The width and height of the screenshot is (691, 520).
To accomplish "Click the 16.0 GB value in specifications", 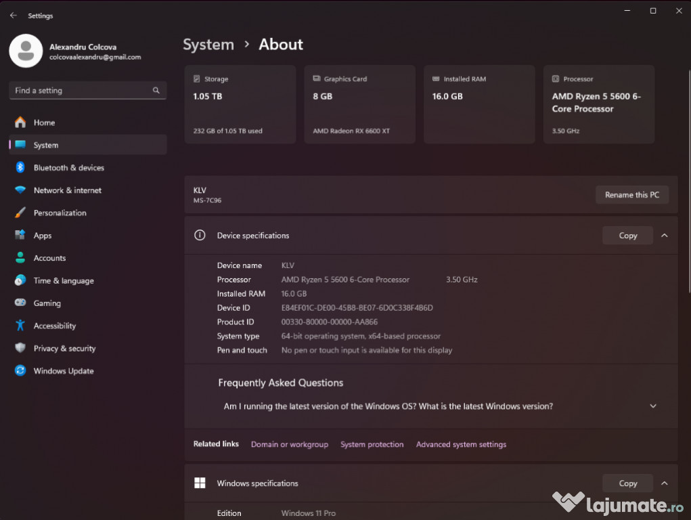I will [x=294, y=293].
